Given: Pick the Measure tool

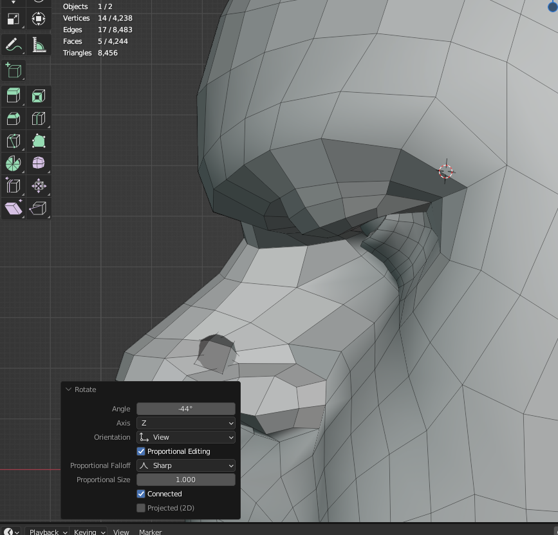Looking at the screenshot, I should pyautogui.click(x=38, y=45).
